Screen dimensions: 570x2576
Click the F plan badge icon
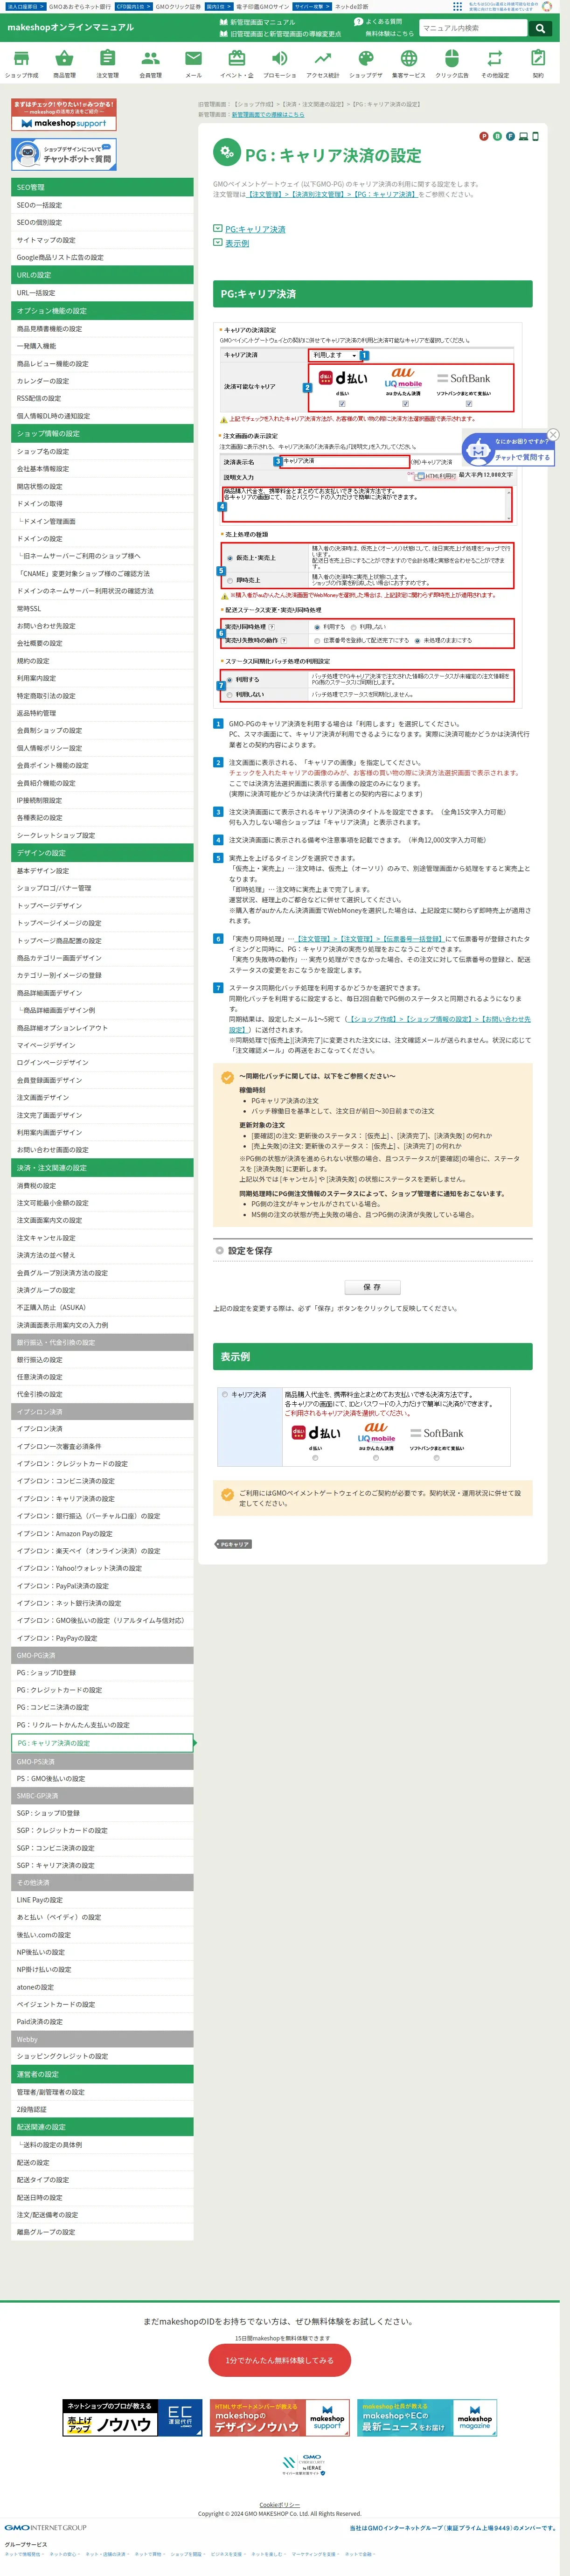[510, 136]
